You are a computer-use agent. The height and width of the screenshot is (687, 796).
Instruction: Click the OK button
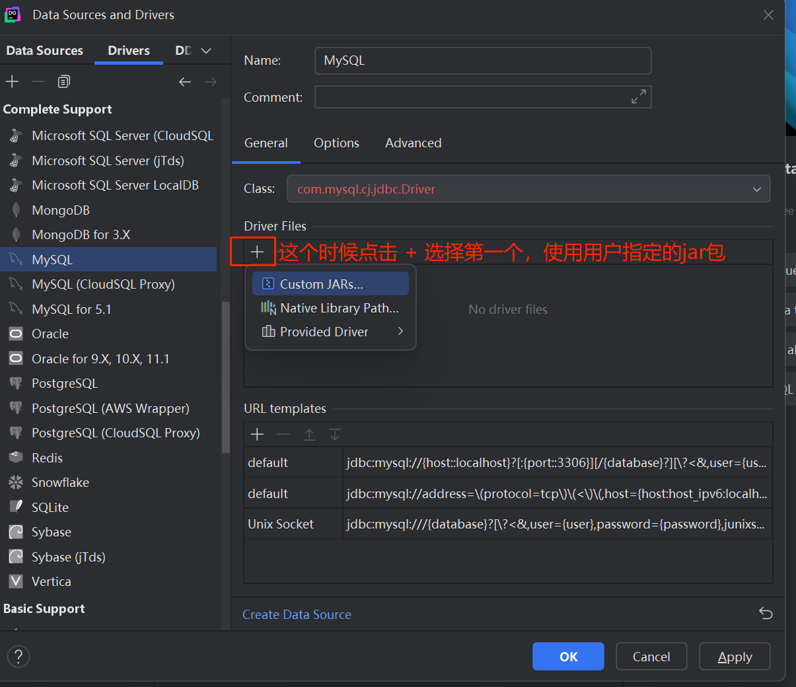tap(568, 657)
